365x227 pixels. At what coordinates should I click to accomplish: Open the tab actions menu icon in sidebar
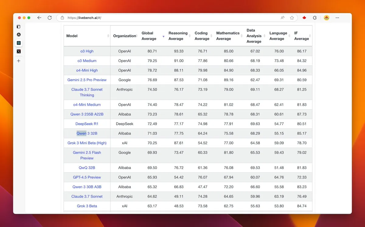pos(19,27)
